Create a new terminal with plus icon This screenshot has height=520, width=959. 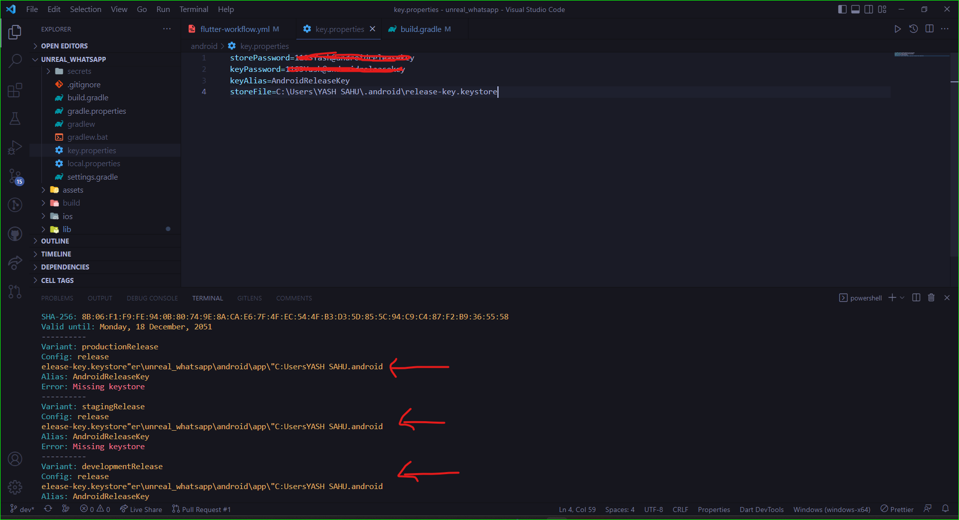pos(892,298)
